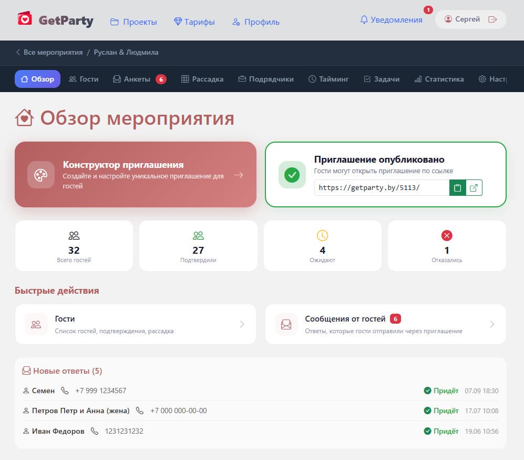The height and width of the screenshot is (460, 524).
Task: Click the Подтвердили 27 card
Action: 198,246
